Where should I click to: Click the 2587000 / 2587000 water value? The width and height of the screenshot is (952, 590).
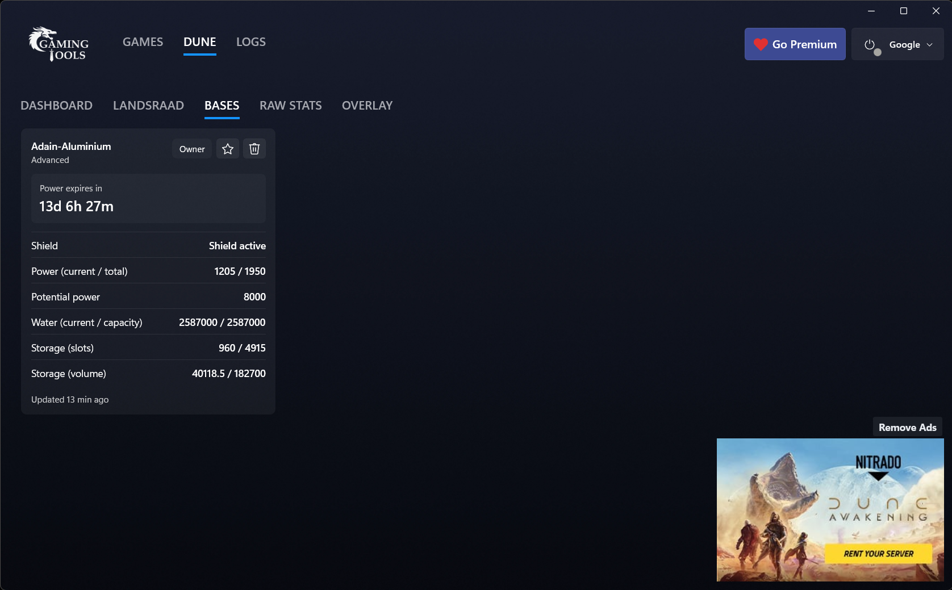222,323
